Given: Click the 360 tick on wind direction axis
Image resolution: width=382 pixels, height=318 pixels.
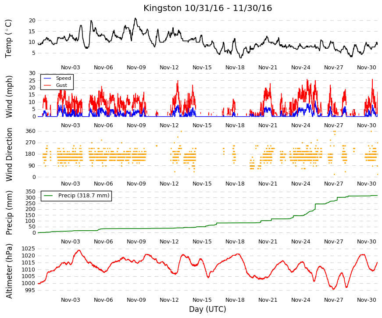Looking at the screenshot, I should pyautogui.click(x=30, y=131).
